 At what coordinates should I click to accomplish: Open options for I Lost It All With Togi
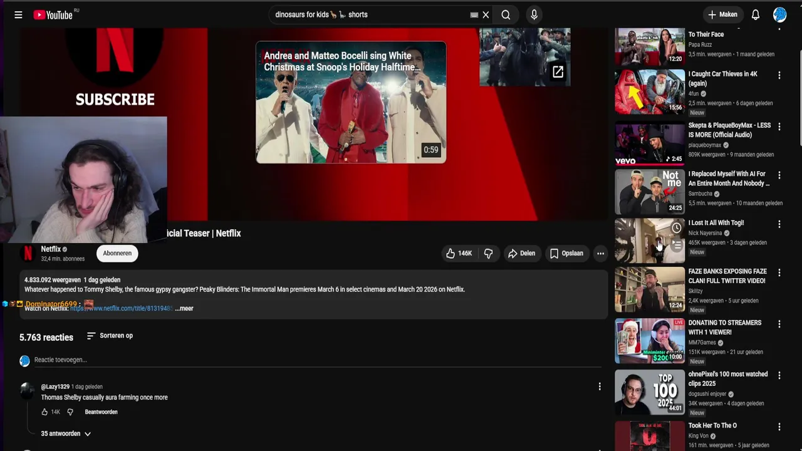779,224
